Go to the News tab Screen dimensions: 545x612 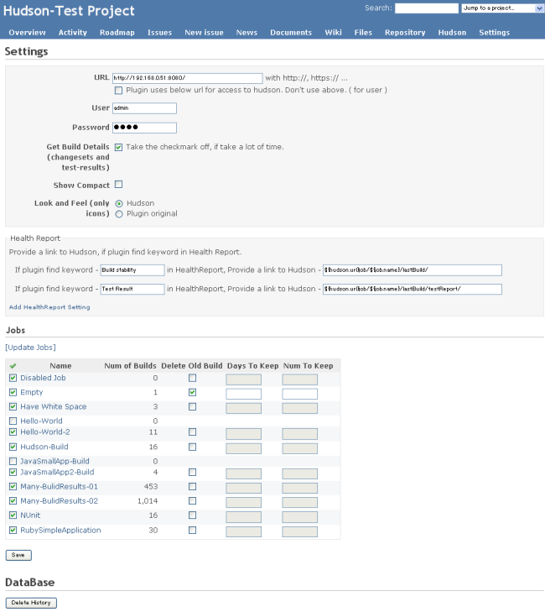tap(247, 33)
